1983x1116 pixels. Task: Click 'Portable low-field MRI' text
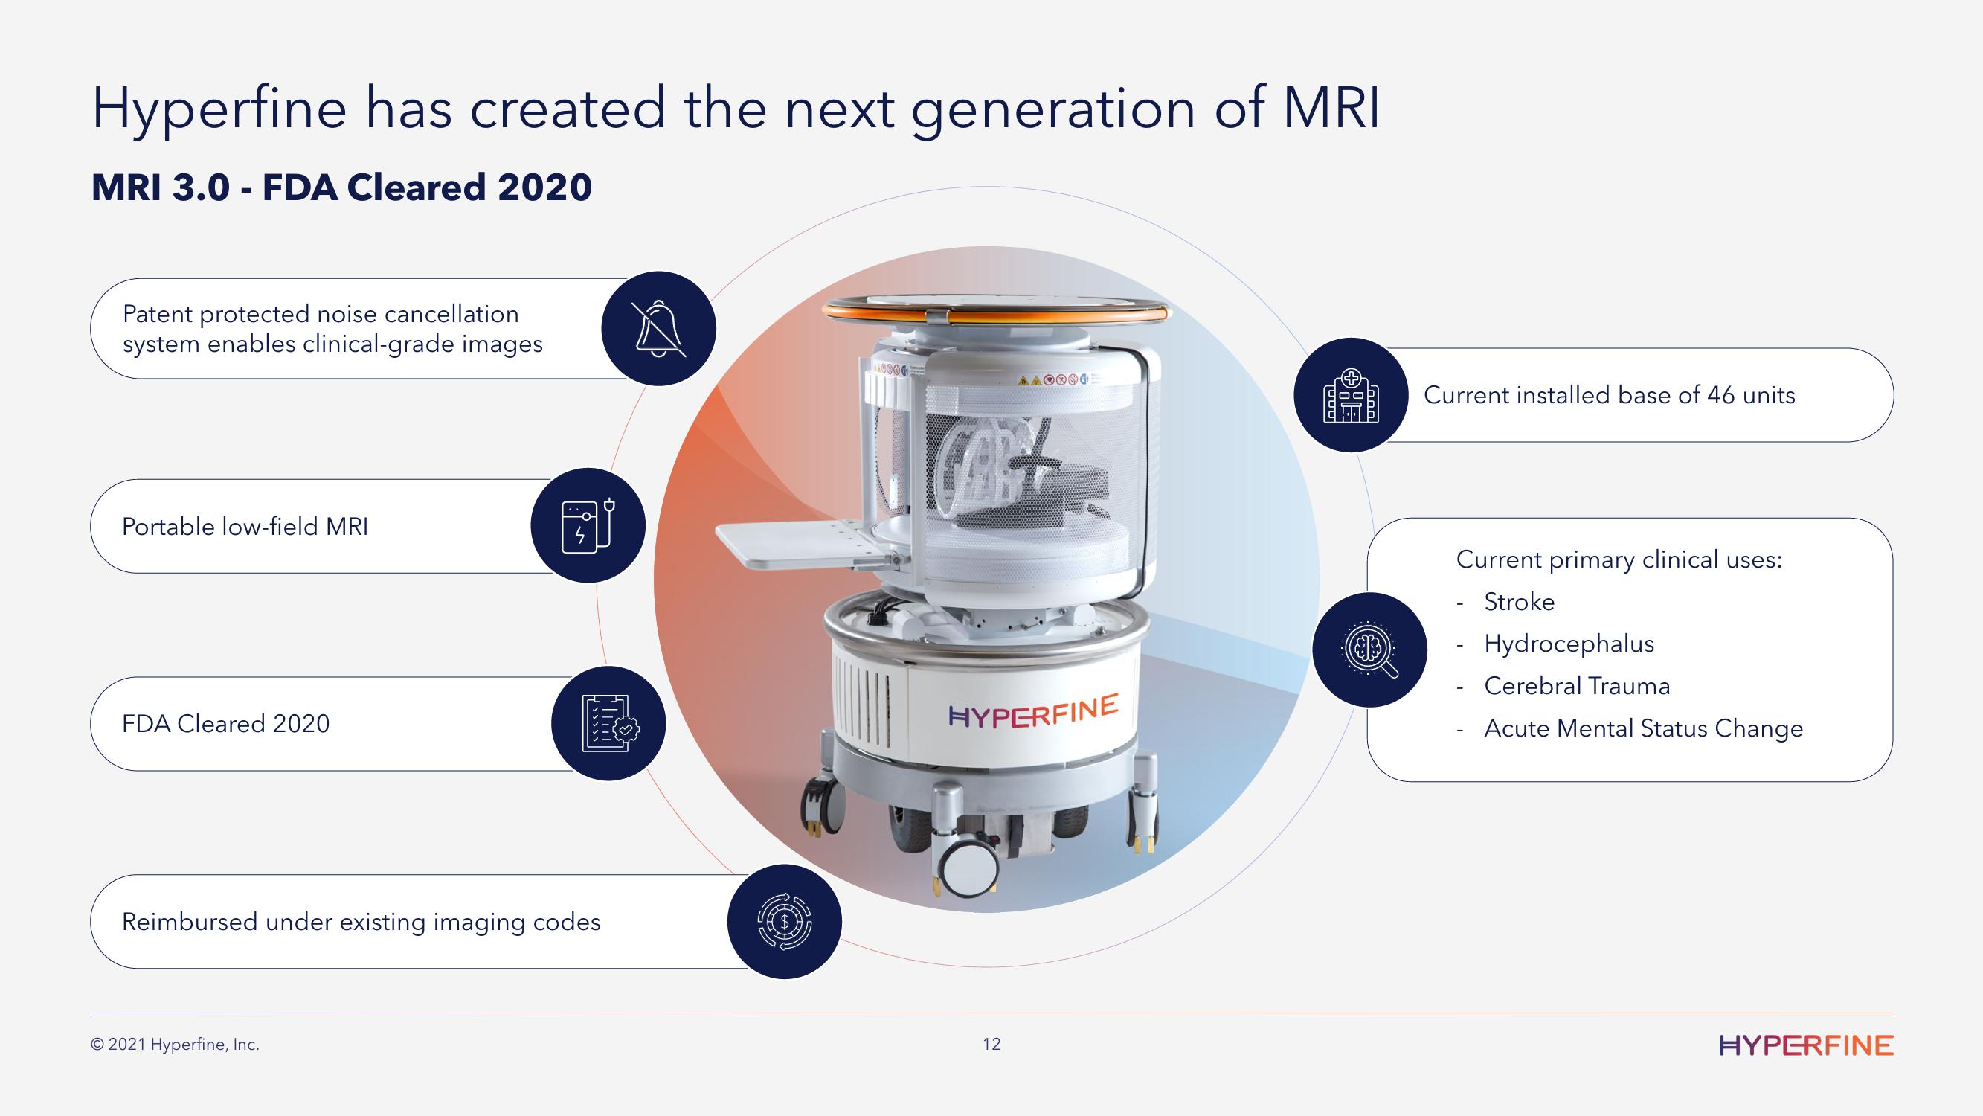[x=245, y=527]
